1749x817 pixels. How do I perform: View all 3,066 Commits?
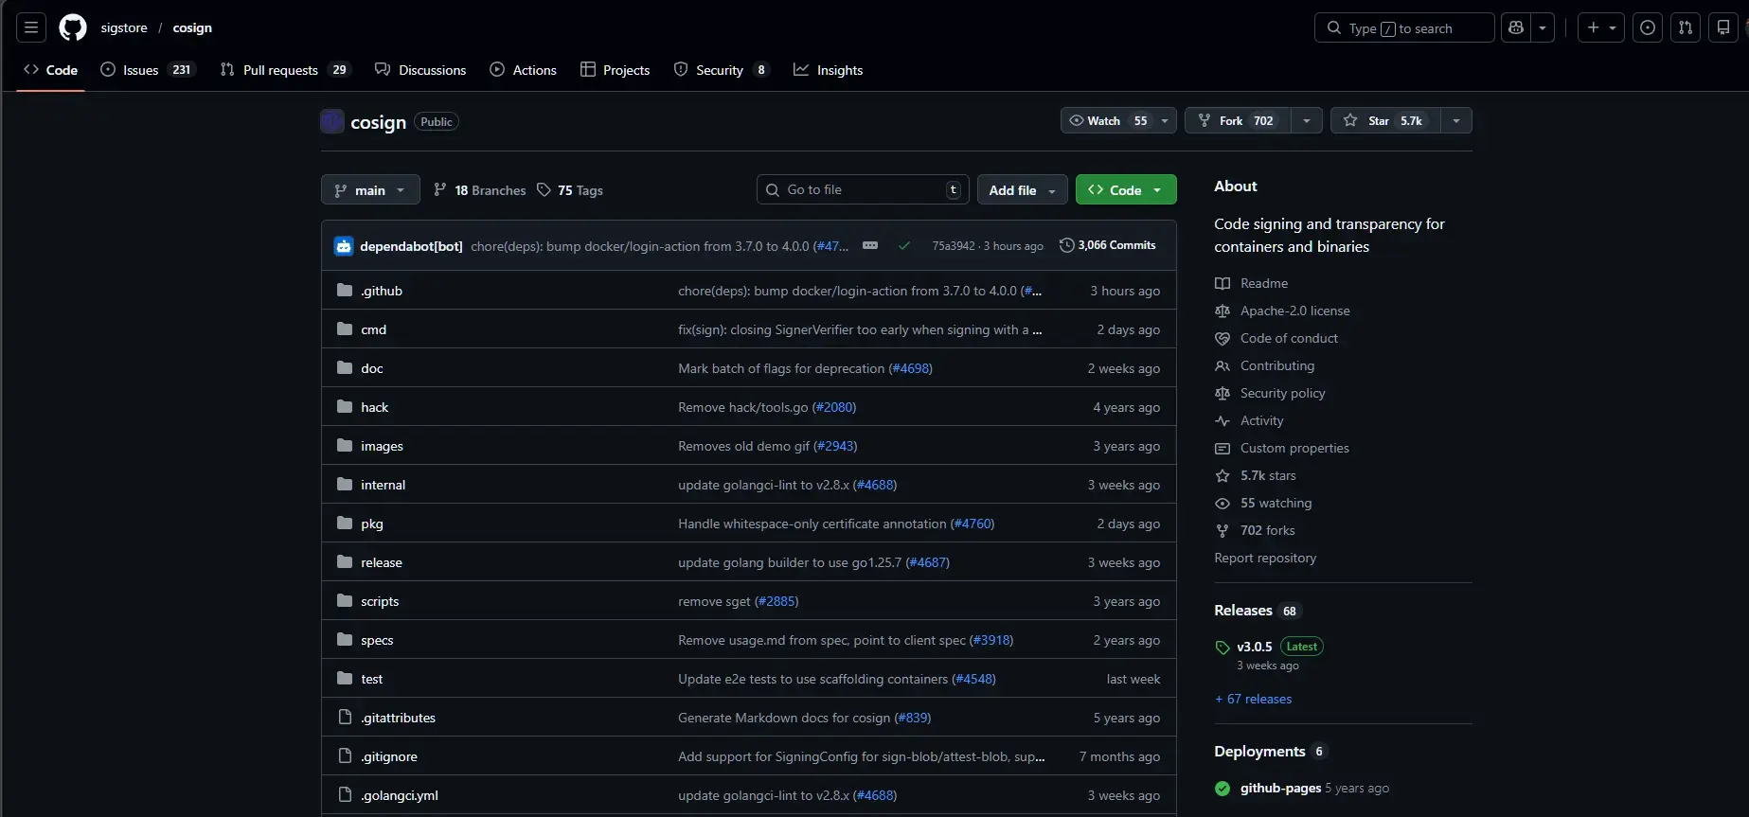[1108, 245]
